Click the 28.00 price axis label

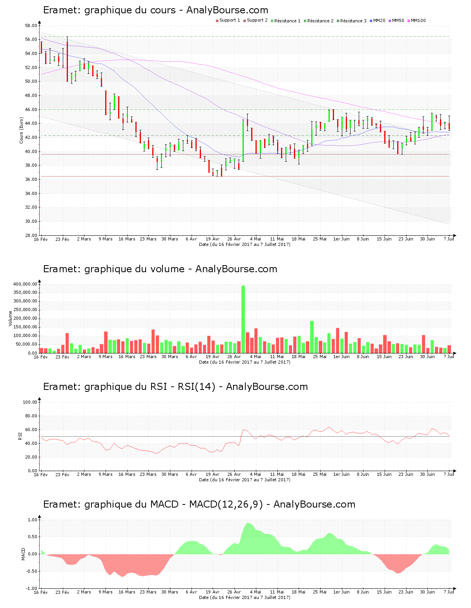pyautogui.click(x=31, y=235)
